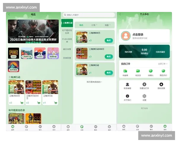Open the 商品评价 icon
The height and width of the screenshot is (143, 178).
pyautogui.click(x=163, y=71)
